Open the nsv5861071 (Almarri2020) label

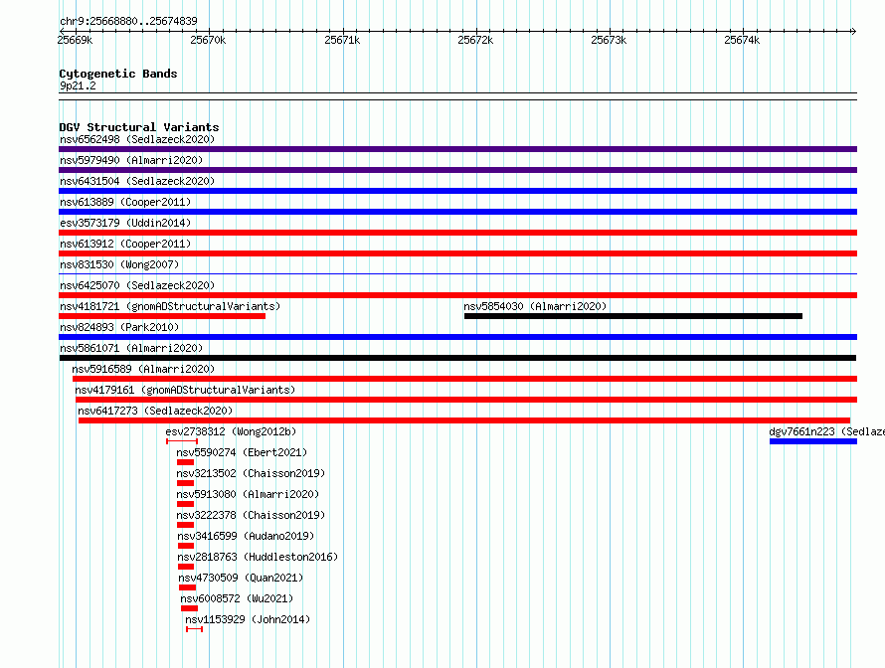tap(131, 348)
